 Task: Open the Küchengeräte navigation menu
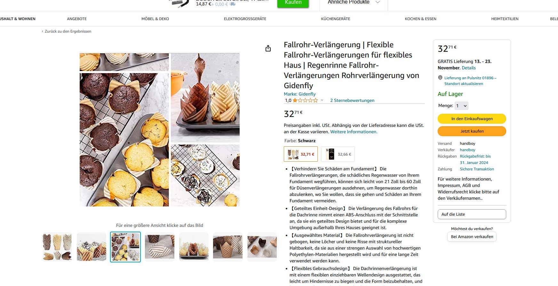tap(336, 19)
